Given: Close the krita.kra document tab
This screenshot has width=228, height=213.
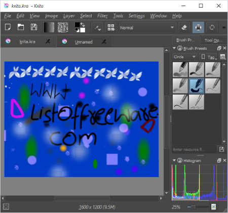Looking at the screenshot, I should pos(48,41).
